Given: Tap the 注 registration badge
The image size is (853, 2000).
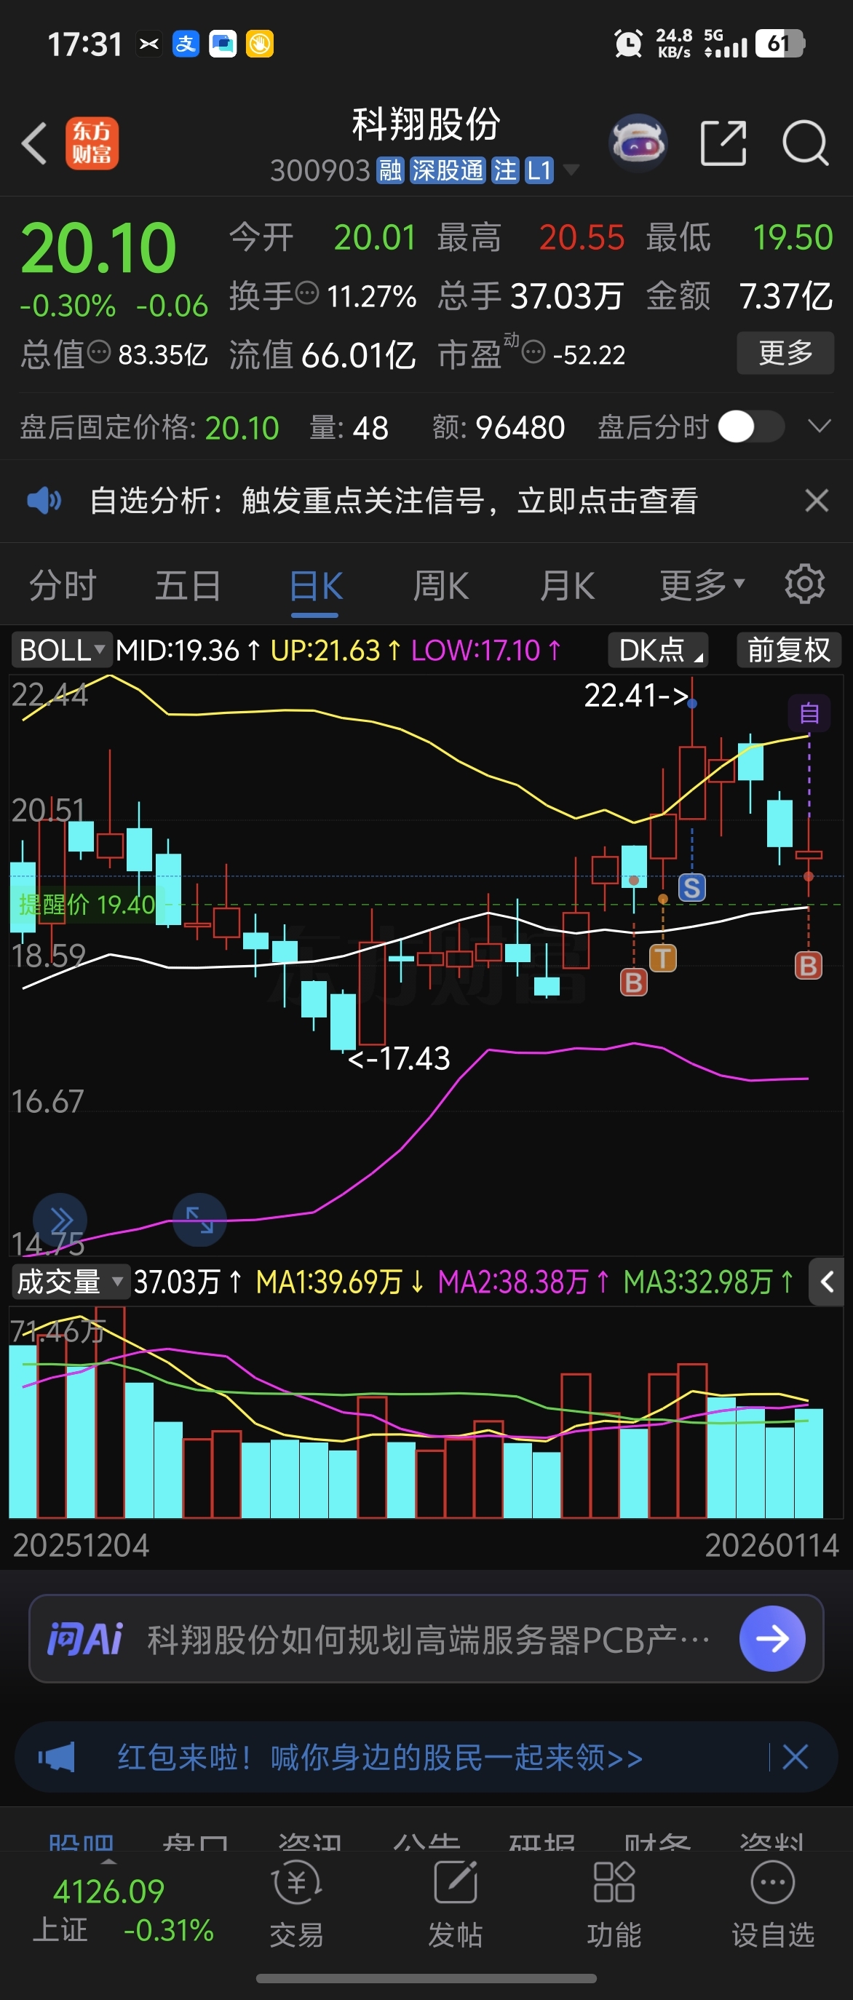Looking at the screenshot, I should pos(504,170).
